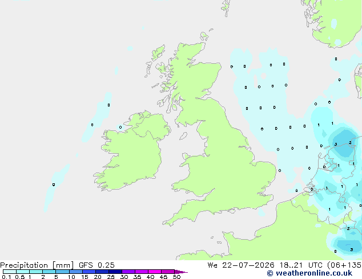Click the "50" legend value label
362x279 pixels.
tap(177, 277)
